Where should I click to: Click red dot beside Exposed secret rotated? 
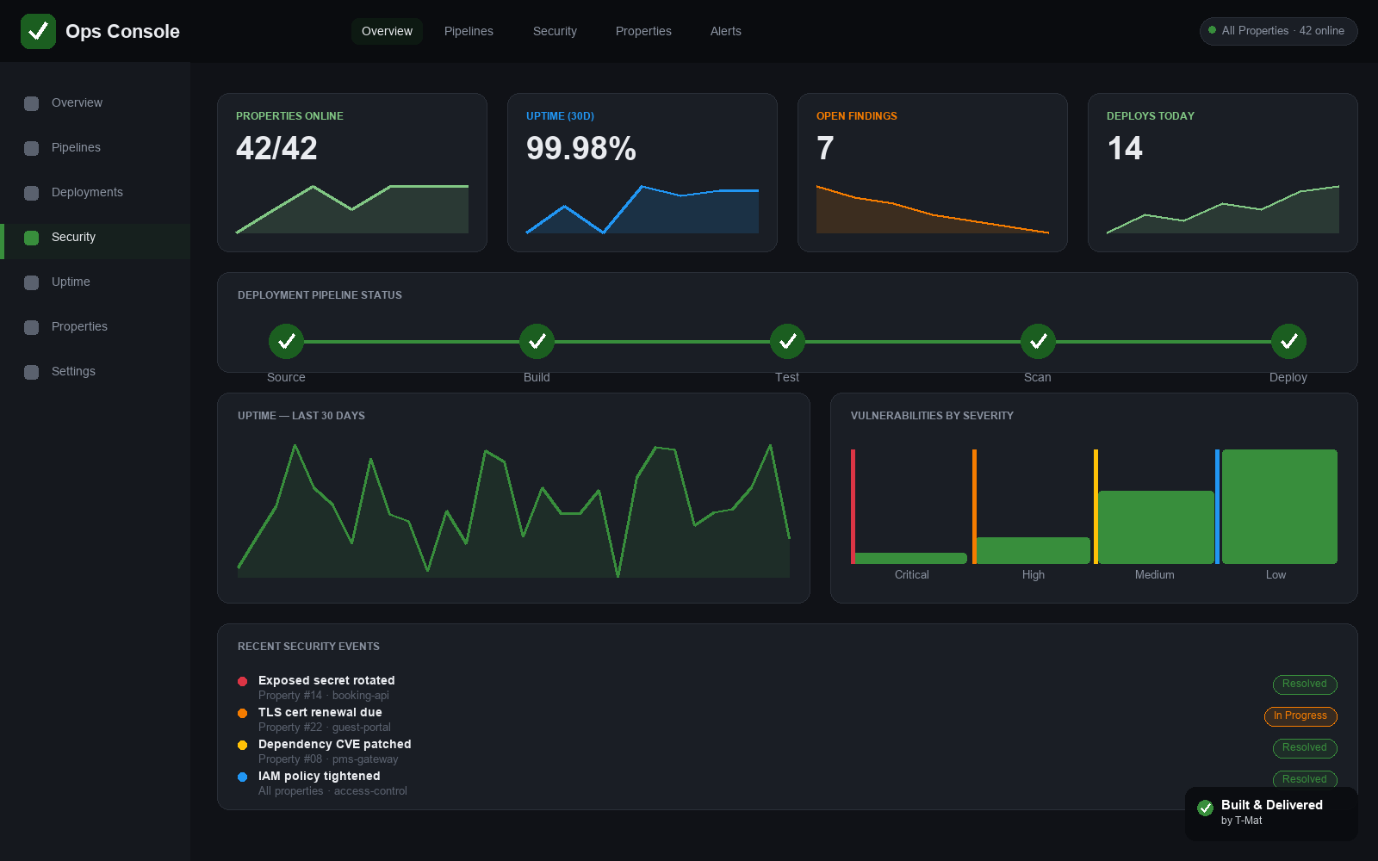click(x=242, y=681)
